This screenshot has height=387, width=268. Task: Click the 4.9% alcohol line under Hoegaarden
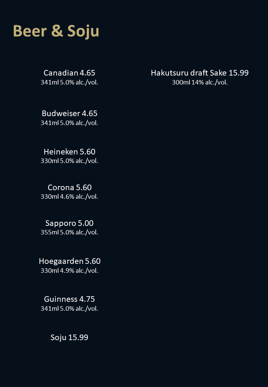pos(69,271)
